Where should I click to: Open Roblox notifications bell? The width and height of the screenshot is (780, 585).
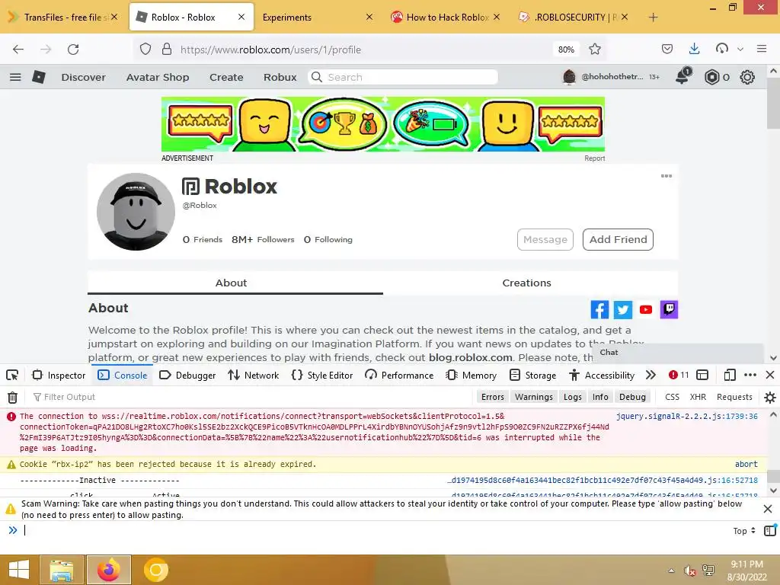pyautogui.click(x=683, y=76)
